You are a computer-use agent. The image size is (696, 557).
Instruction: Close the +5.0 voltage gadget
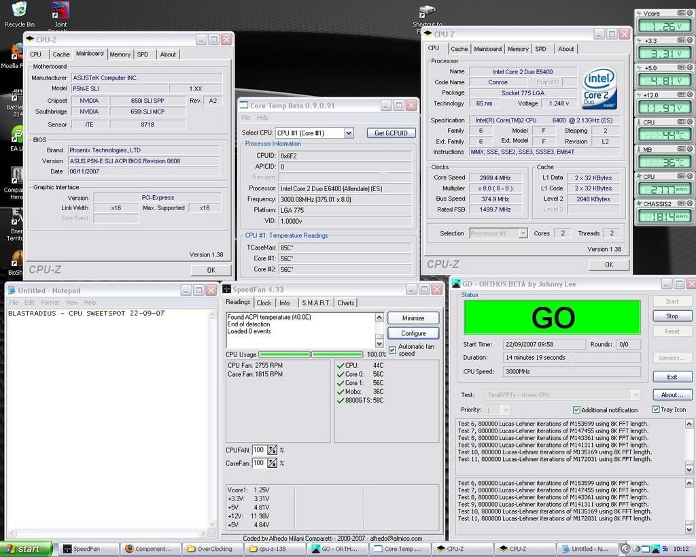coord(690,67)
